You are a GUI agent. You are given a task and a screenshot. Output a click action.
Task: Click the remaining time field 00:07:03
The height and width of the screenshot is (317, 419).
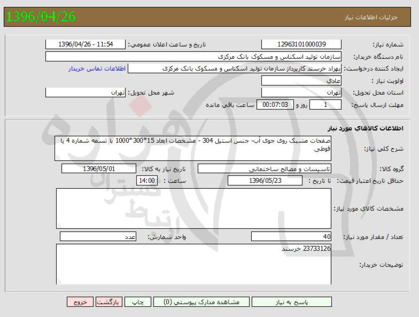(x=275, y=105)
